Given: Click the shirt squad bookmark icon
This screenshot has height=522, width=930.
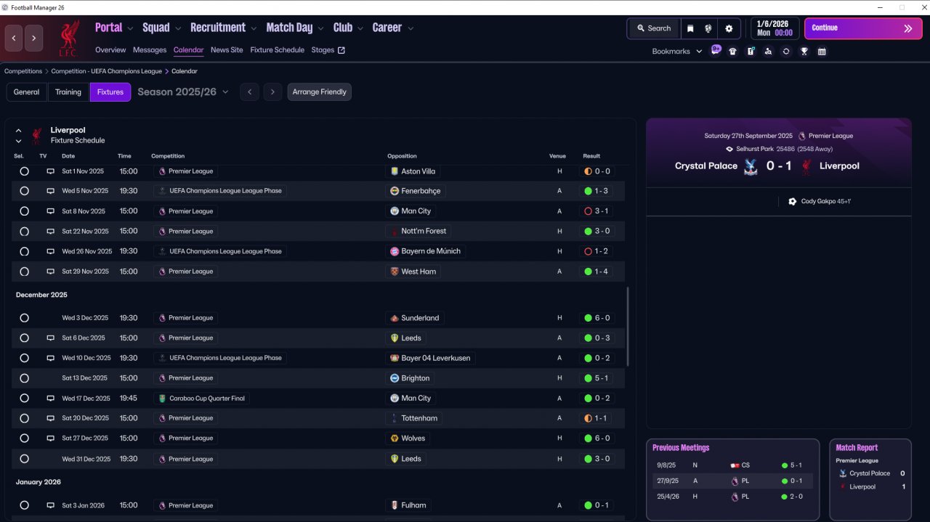Looking at the screenshot, I should point(732,52).
